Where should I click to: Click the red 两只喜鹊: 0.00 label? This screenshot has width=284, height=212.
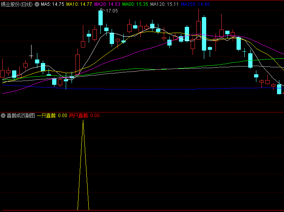(x=84, y=116)
